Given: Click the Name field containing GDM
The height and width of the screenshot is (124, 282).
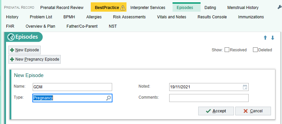Looking at the screenshot, I should pyautogui.click(x=72, y=87).
